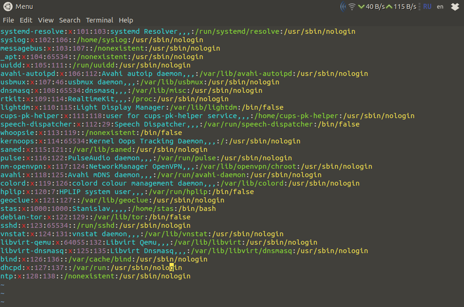Click 'whoopsie' username text
Image resolution: width=464 pixels, height=307 pixels.
[x=17, y=133]
